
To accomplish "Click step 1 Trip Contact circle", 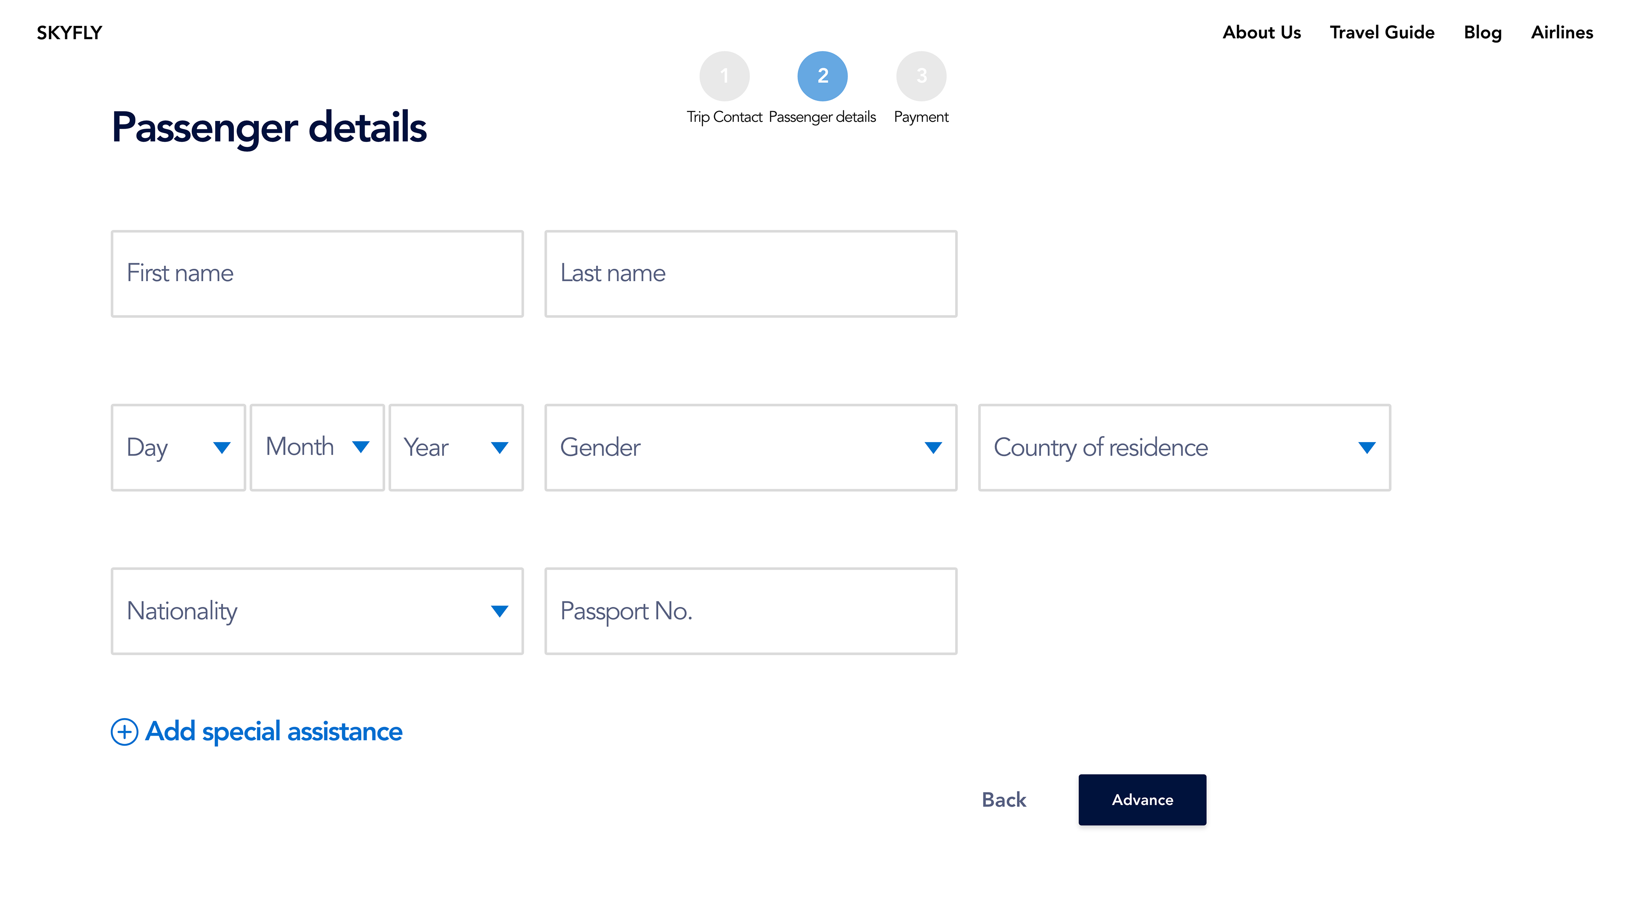I will (x=725, y=76).
